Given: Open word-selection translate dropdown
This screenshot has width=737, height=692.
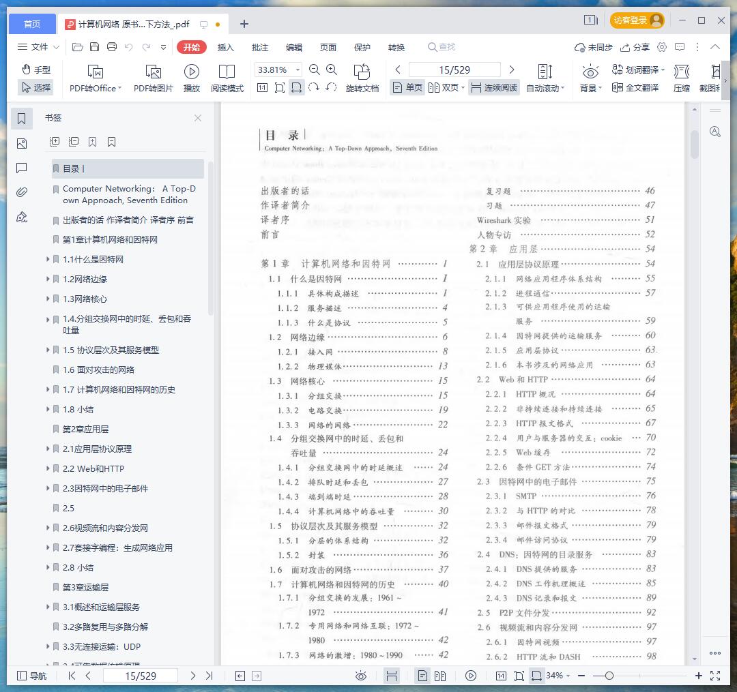Looking at the screenshot, I should (x=638, y=70).
